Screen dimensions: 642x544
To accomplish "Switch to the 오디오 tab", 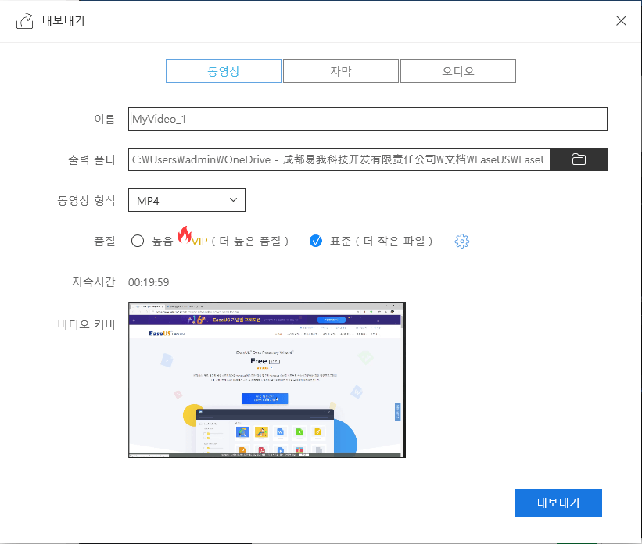I will [x=457, y=70].
